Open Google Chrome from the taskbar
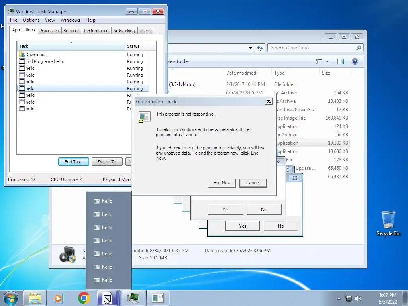Screen dimensions: 408x306 pos(84,298)
